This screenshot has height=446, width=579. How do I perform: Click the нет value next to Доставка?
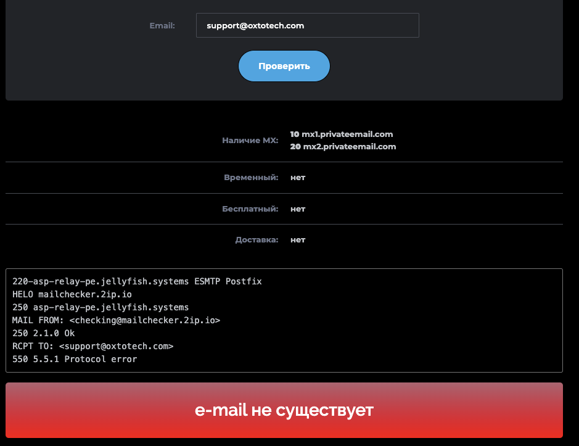298,240
